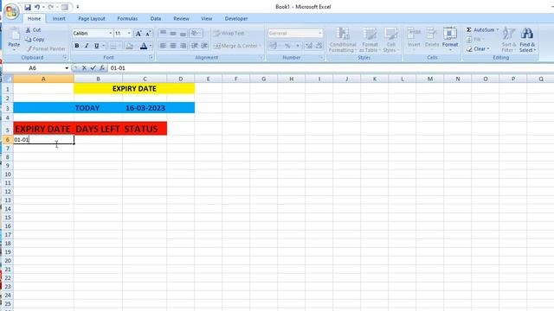Toggle Italic formatting
The image size is (554, 311).
pyautogui.click(x=87, y=46)
